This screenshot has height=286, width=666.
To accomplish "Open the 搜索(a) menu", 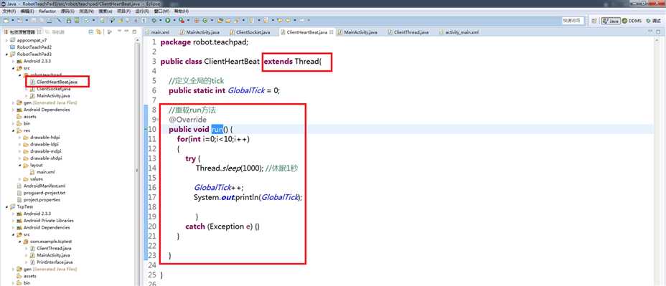I will [x=105, y=11].
